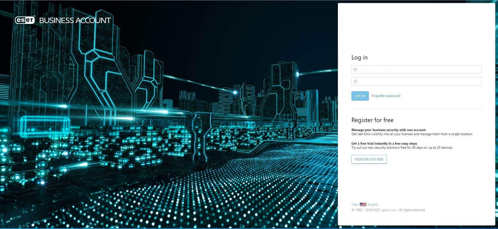Click 'Manage your business security with one account'
Screen dimensions: 498x229
[x=388, y=130]
